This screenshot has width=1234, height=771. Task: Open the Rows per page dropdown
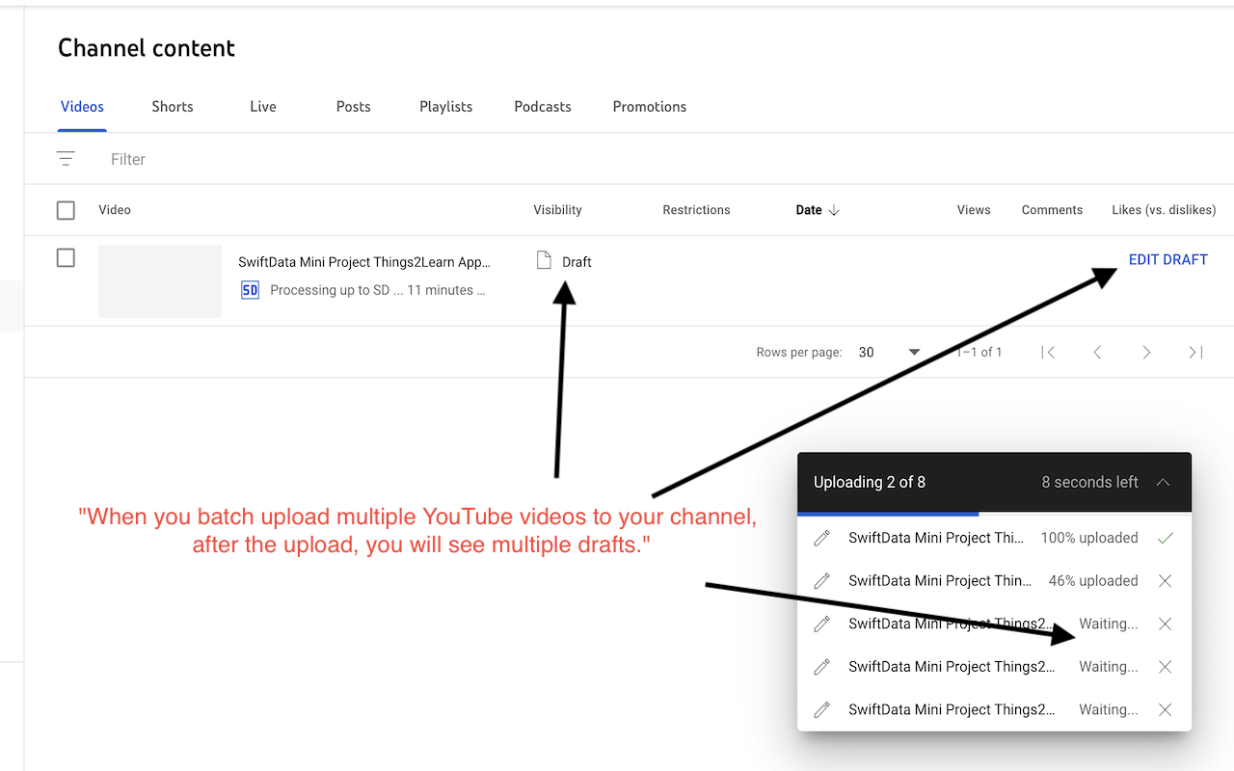[890, 353]
